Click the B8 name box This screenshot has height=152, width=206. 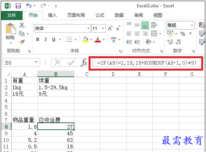pos(22,62)
